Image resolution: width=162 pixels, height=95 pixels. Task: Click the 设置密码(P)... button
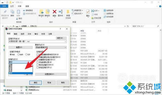click(x=51, y=74)
